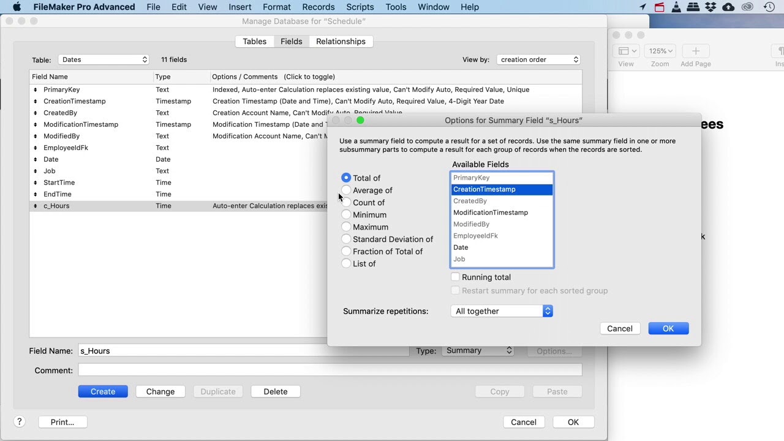Click the Delete field button

click(x=276, y=391)
